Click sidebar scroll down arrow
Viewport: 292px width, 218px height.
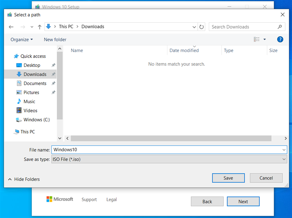60,138
